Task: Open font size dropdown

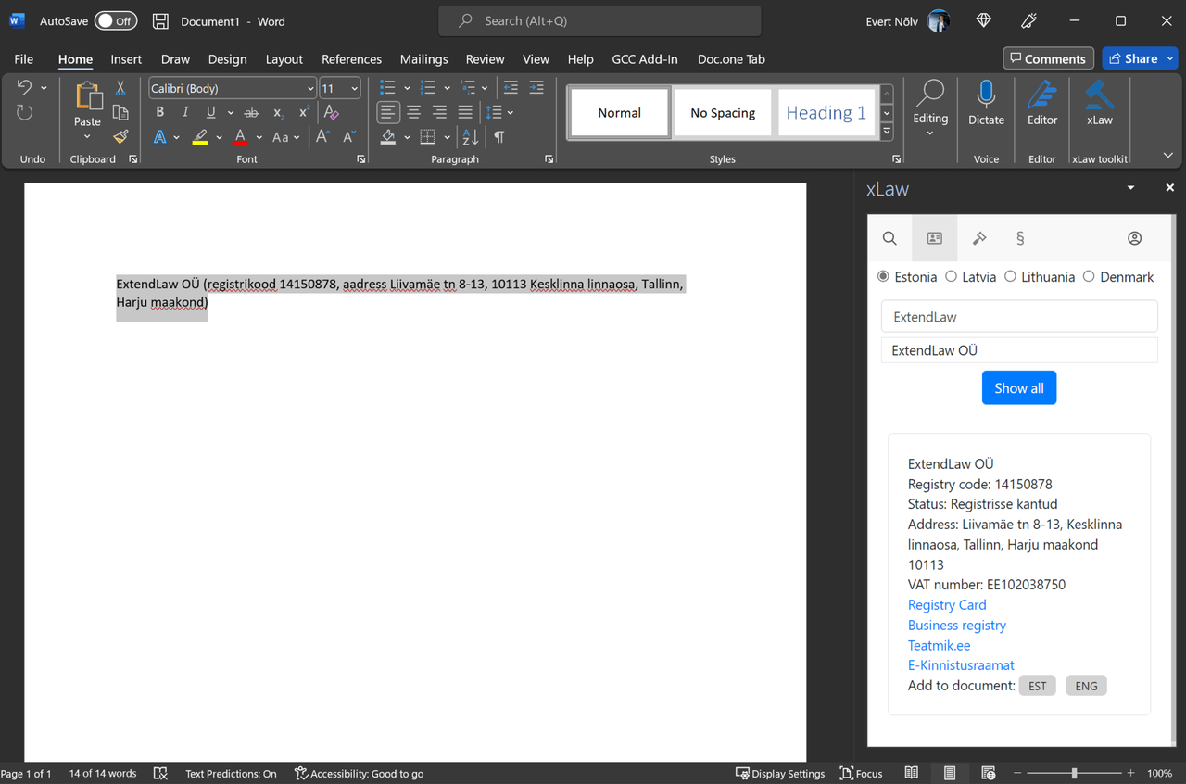Action: tap(354, 89)
